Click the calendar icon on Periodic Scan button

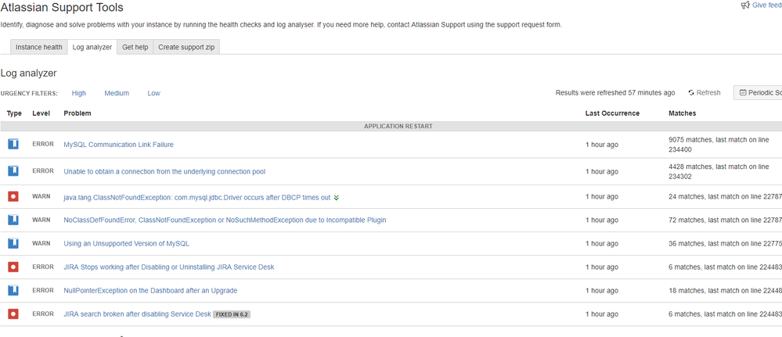click(x=743, y=93)
